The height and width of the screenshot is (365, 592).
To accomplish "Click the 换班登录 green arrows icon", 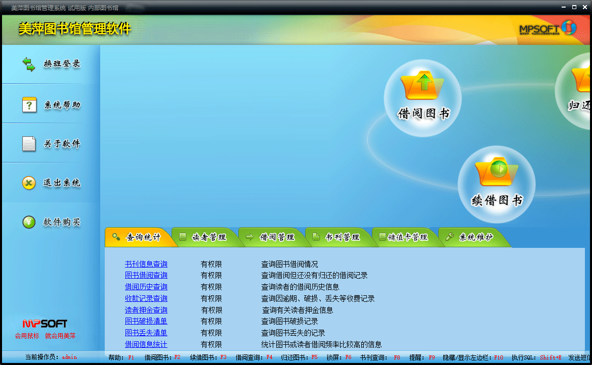I will coord(29,64).
